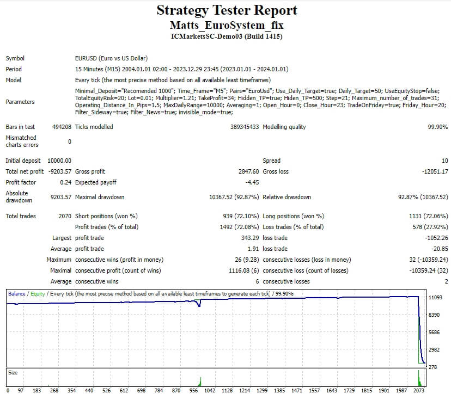Screen dimensions: 451x394
Task: Click the Equity legend label on chart
Action: (37, 294)
